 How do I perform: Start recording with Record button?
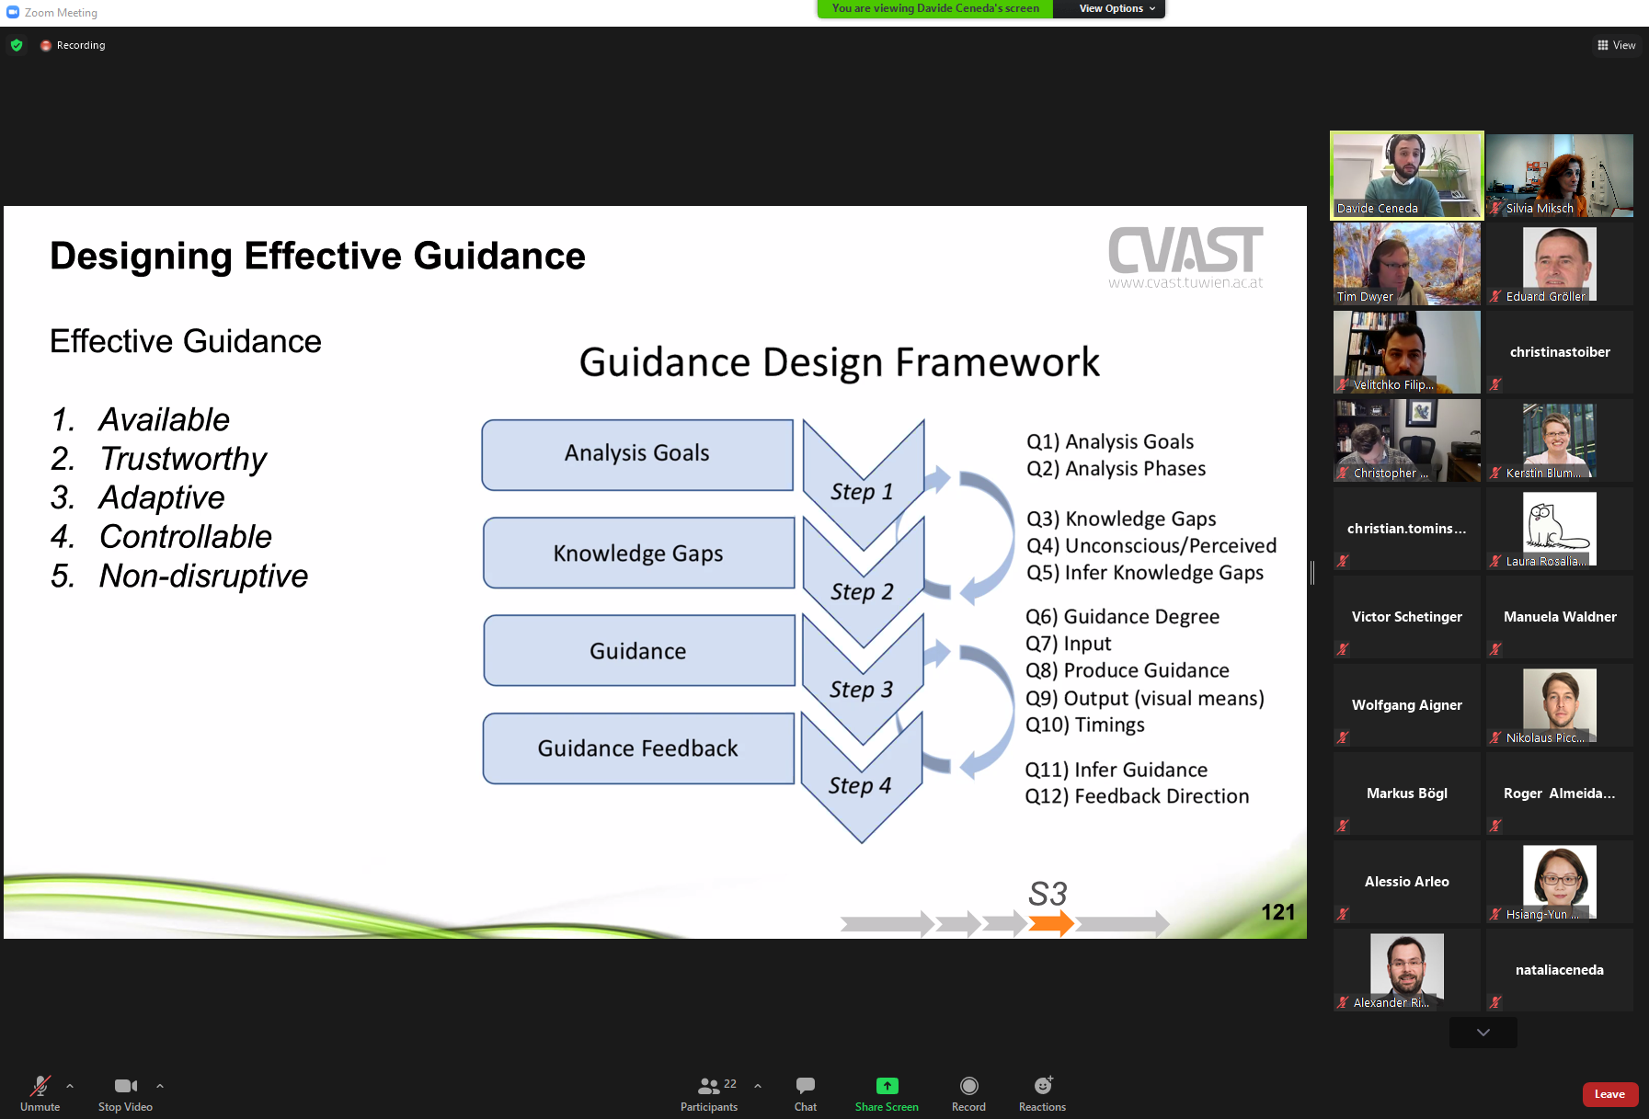click(968, 1092)
